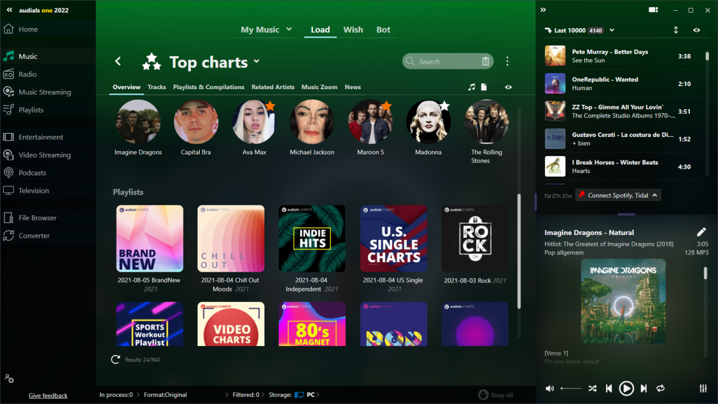Click the Connect Spotify, Tidal button
The height and width of the screenshot is (404, 718).
[x=617, y=195]
